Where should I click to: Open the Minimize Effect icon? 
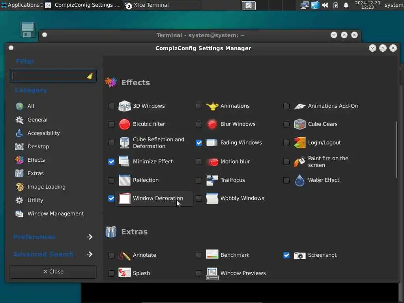coord(124,161)
